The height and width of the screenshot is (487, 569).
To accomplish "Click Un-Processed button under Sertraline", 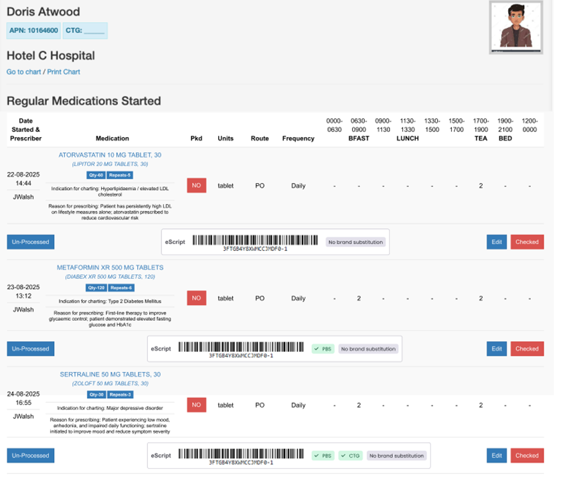I will [x=30, y=456].
